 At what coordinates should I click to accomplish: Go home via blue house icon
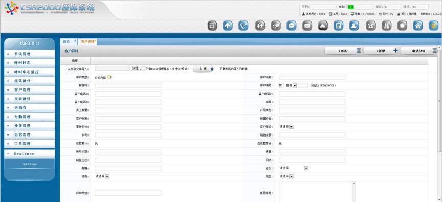418,26
